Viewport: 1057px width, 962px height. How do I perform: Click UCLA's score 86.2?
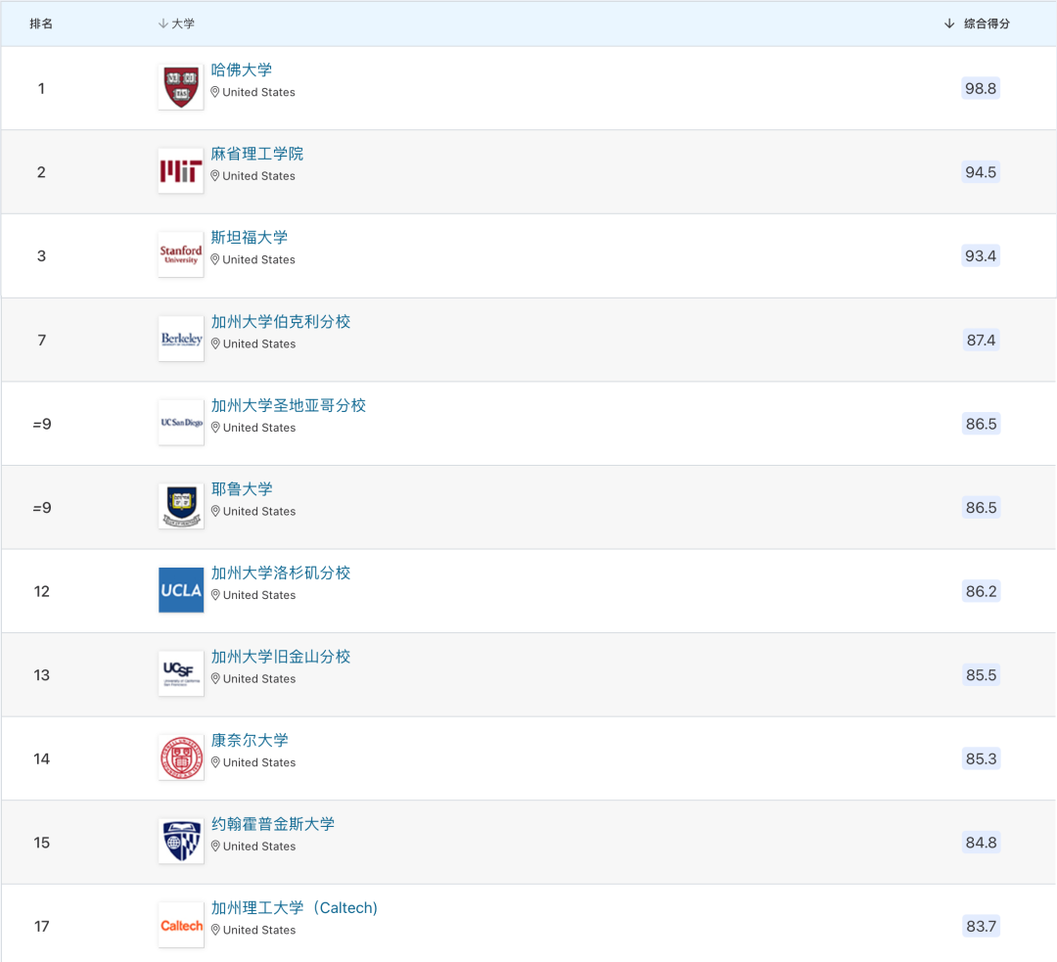click(981, 591)
